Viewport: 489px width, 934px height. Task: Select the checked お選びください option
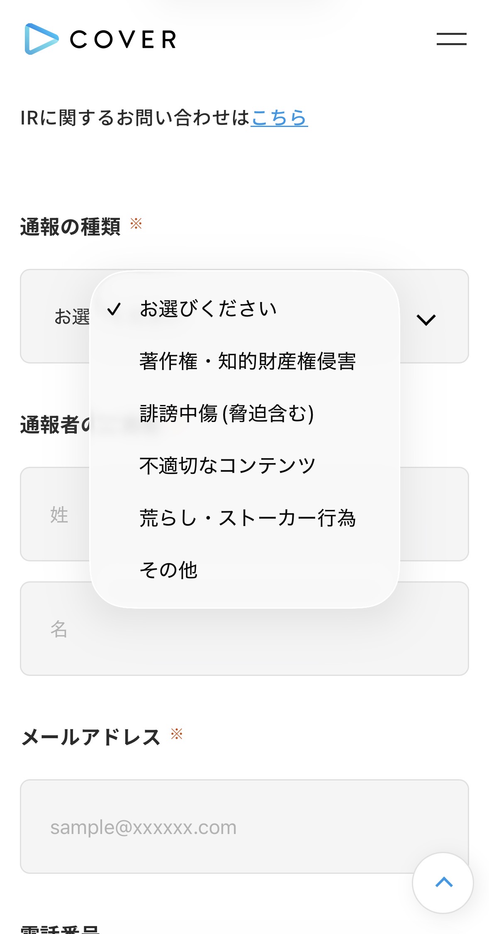pos(208,309)
